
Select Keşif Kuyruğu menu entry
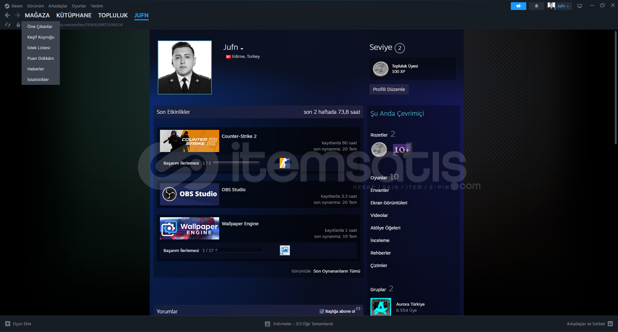point(41,37)
